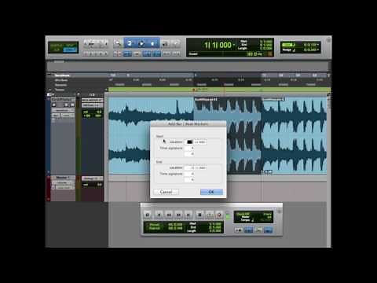
Task: Mute the audio track
Action: pos(72,105)
